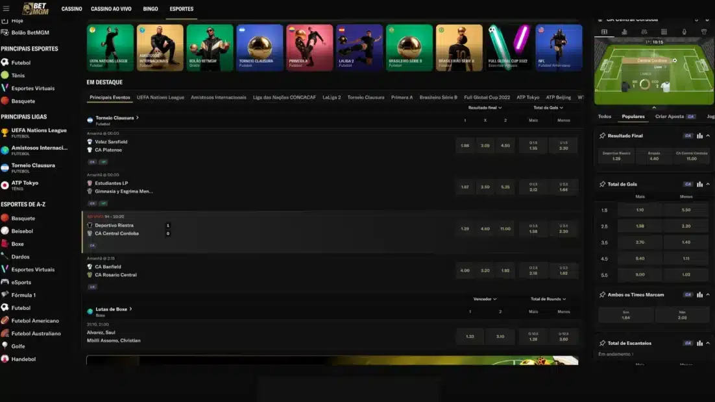Pin the Ambos os Times Marcam market
Image resolution: width=715 pixels, height=402 pixels.
point(602,295)
